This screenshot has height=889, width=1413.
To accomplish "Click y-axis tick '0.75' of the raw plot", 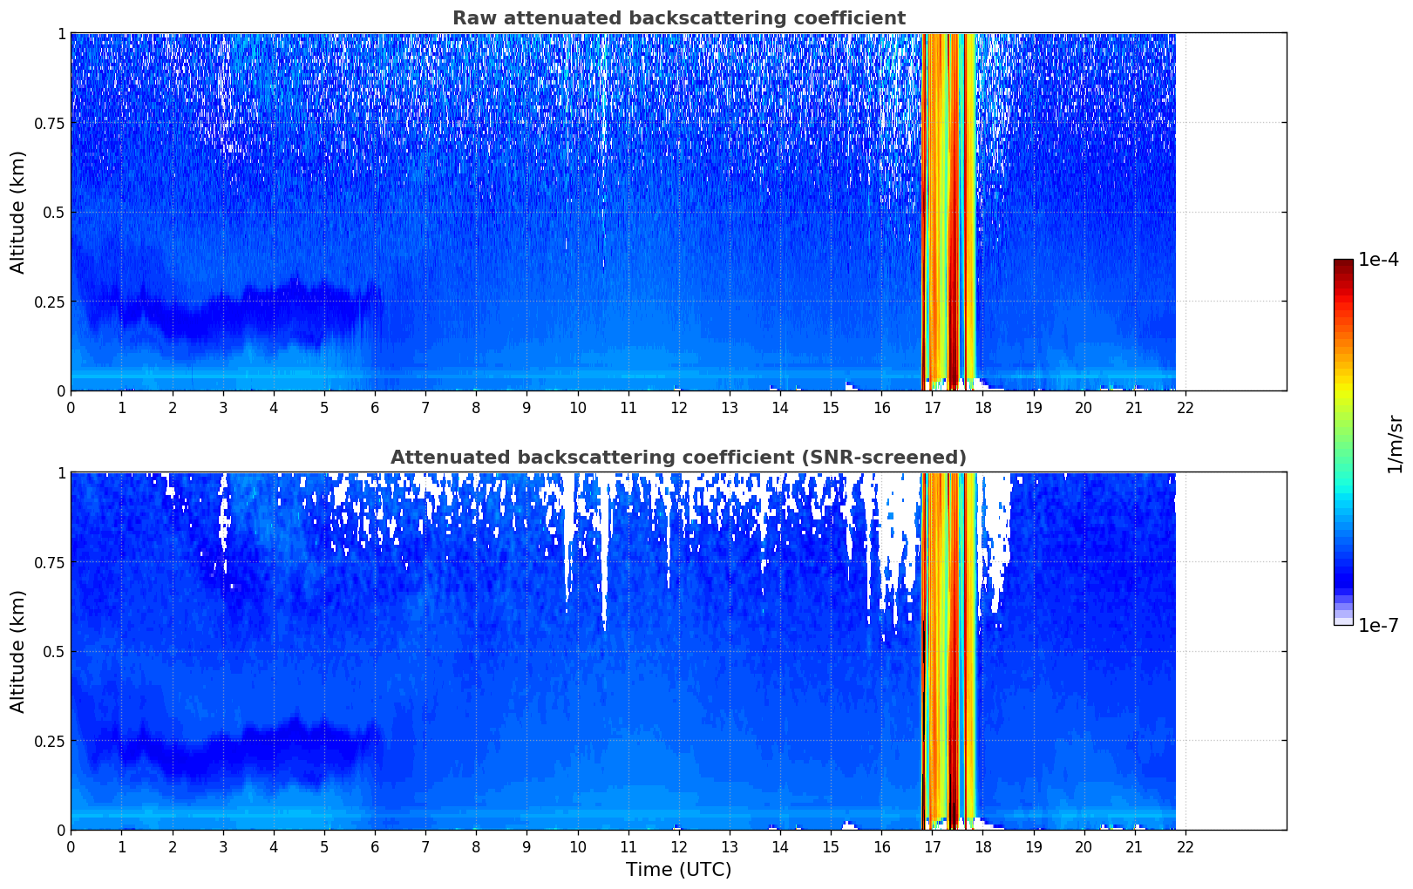I will 50,123.
